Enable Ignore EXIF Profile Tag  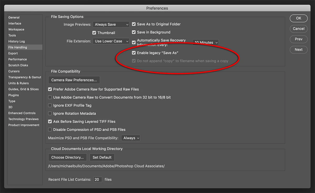tap(50, 106)
